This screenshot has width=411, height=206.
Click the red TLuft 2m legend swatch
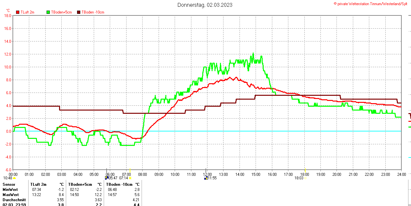pyautogui.click(x=18, y=12)
